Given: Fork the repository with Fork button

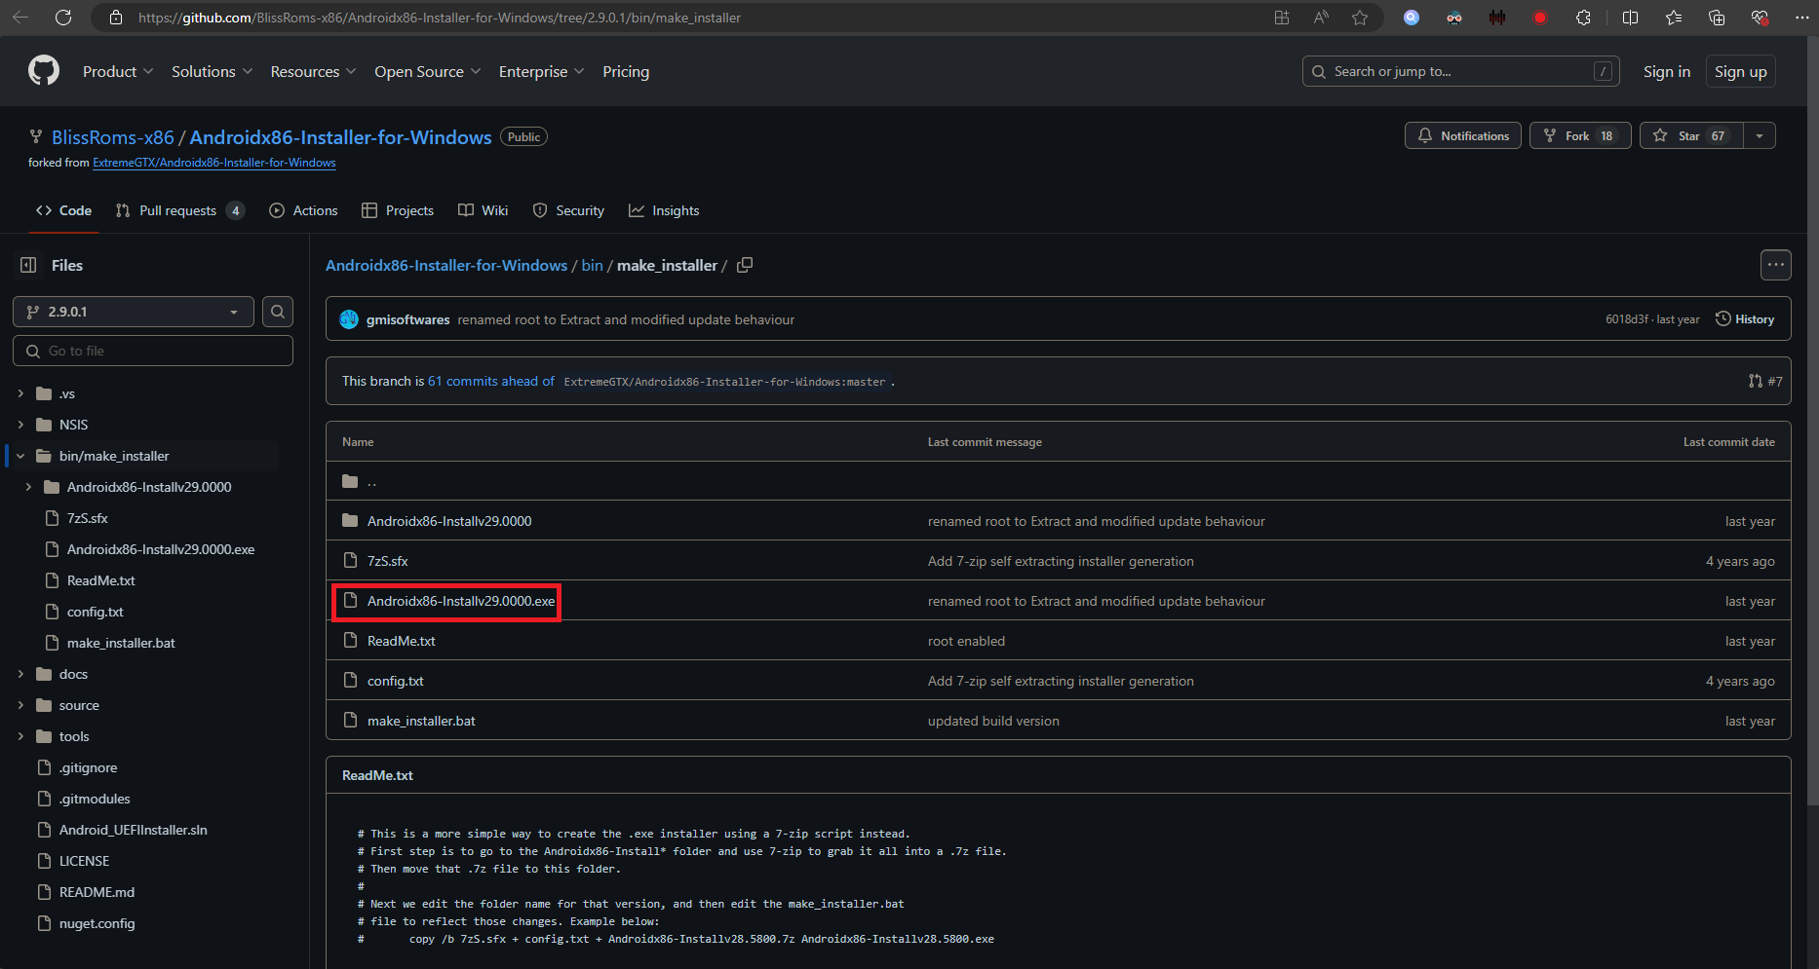Looking at the screenshot, I should pos(1580,136).
